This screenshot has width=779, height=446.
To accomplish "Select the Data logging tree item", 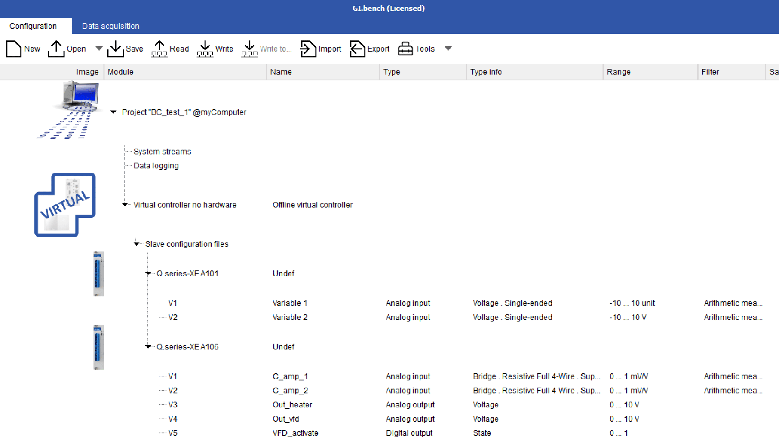I will point(156,166).
